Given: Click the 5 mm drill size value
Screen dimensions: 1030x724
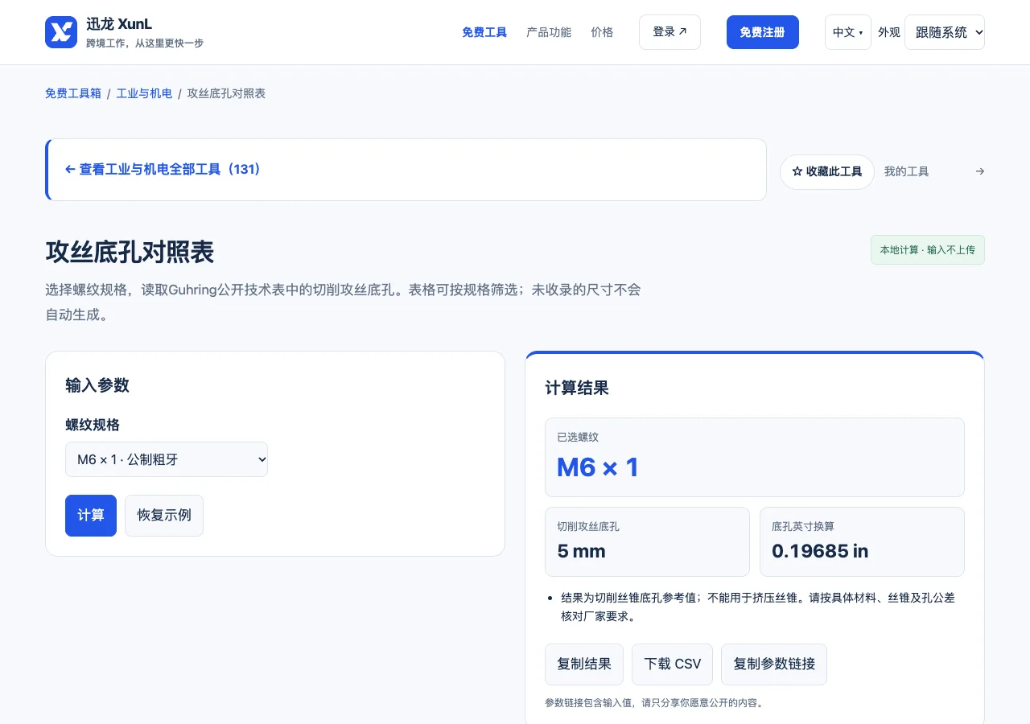Looking at the screenshot, I should (x=581, y=551).
